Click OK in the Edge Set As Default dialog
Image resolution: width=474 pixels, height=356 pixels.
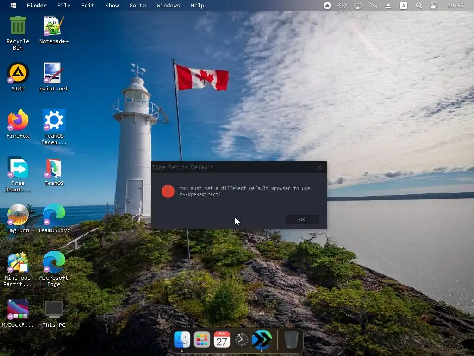point(302,219)
